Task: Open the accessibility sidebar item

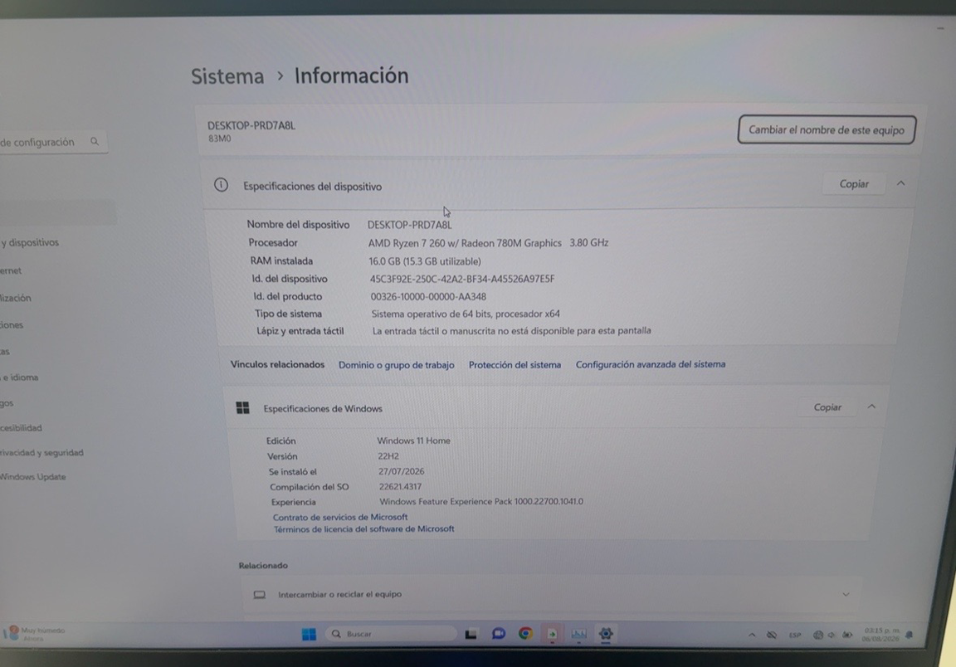Action: (x=22, y=428)
